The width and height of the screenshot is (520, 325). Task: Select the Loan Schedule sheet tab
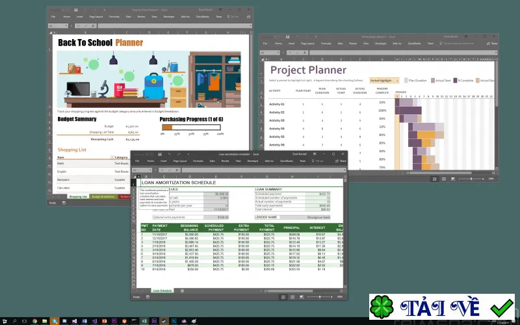162,291
